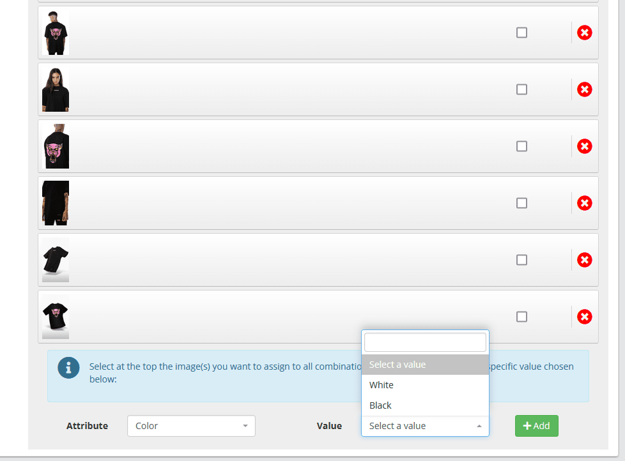Click thumbnail of tattooed arm close-up
The height and width of the screenshot is (461, 625).
pos(56,203)
